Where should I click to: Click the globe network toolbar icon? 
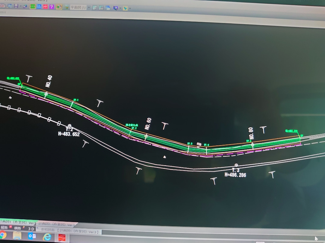[x=25, y=7]
